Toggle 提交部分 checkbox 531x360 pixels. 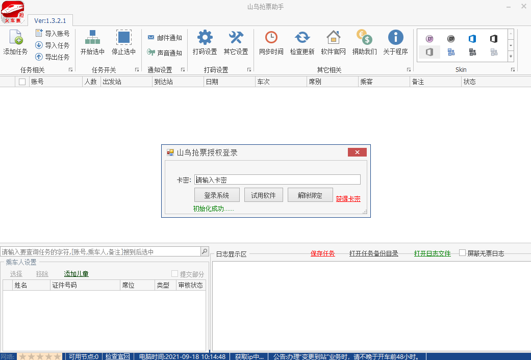(x=175, y=274)
